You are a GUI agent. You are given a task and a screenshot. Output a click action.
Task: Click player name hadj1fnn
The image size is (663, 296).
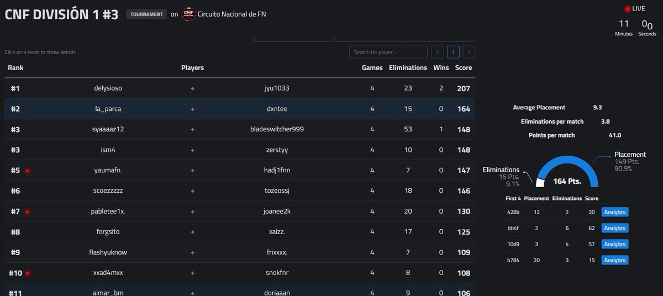pyautogui.click(x=277, y=170)
